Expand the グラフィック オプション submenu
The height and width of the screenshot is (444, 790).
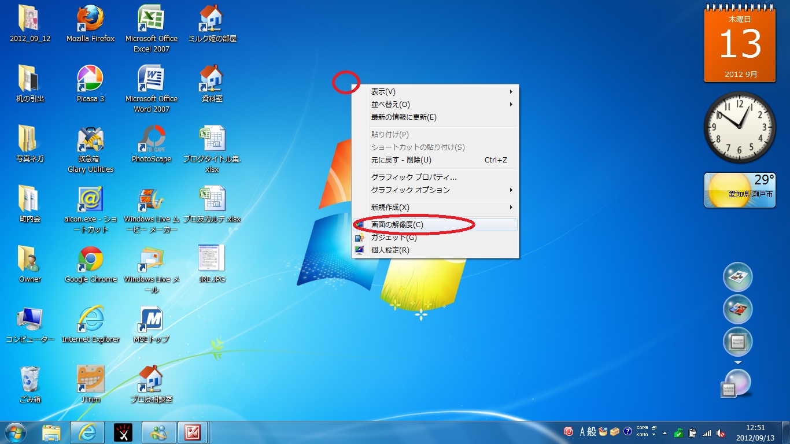pos(435,190)
